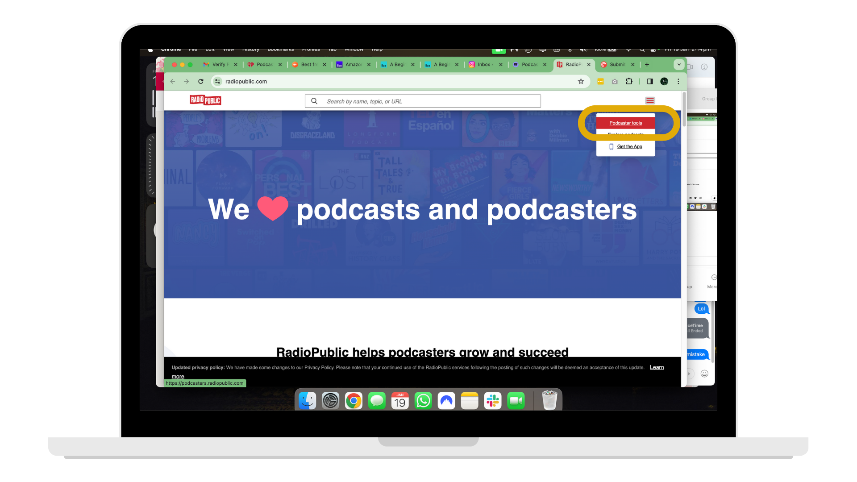Click the Chrome profile avatar

click(664, 82)
